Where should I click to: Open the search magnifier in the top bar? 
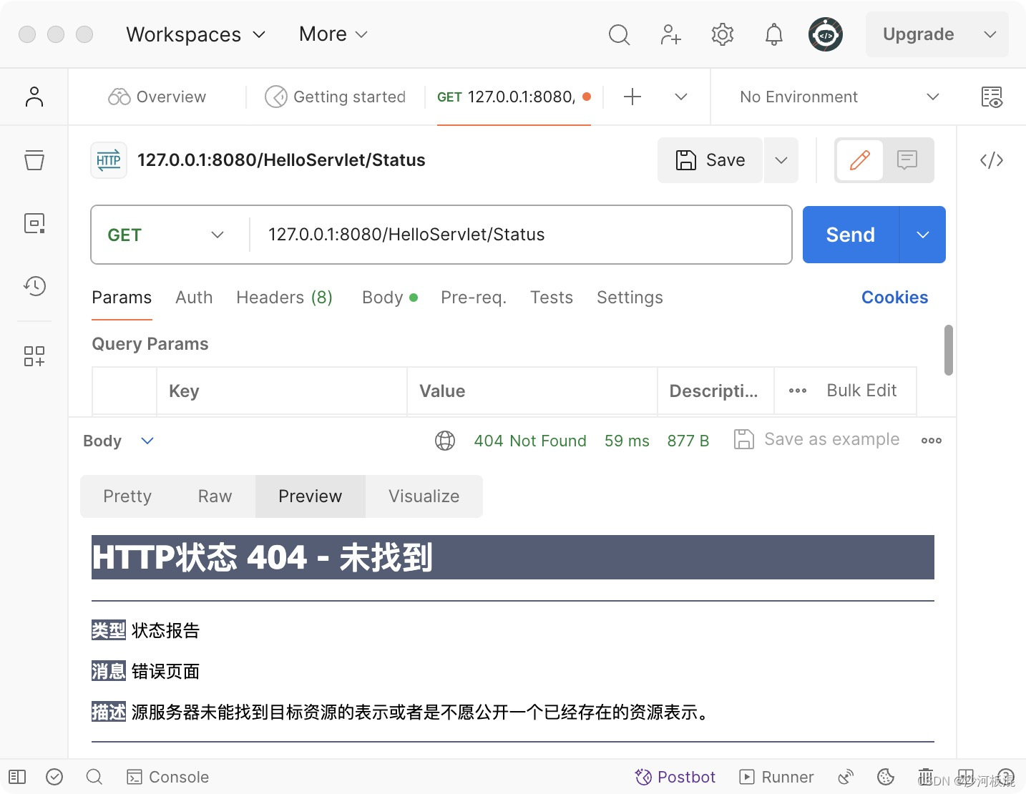[619, 34]
